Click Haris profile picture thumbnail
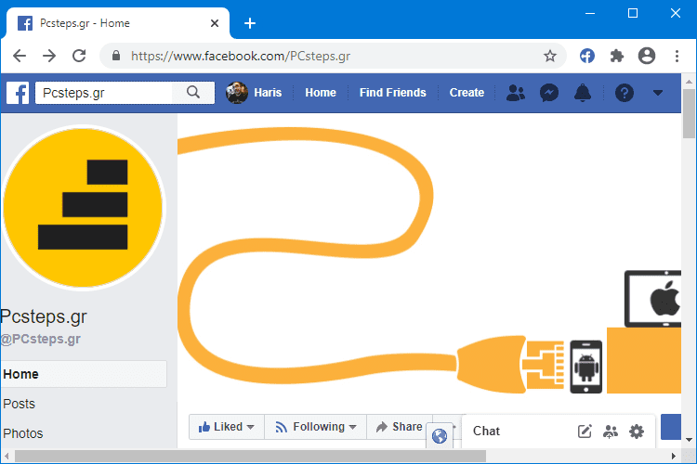This screenshot has height=464, width=697. click(x=237, y=93)
